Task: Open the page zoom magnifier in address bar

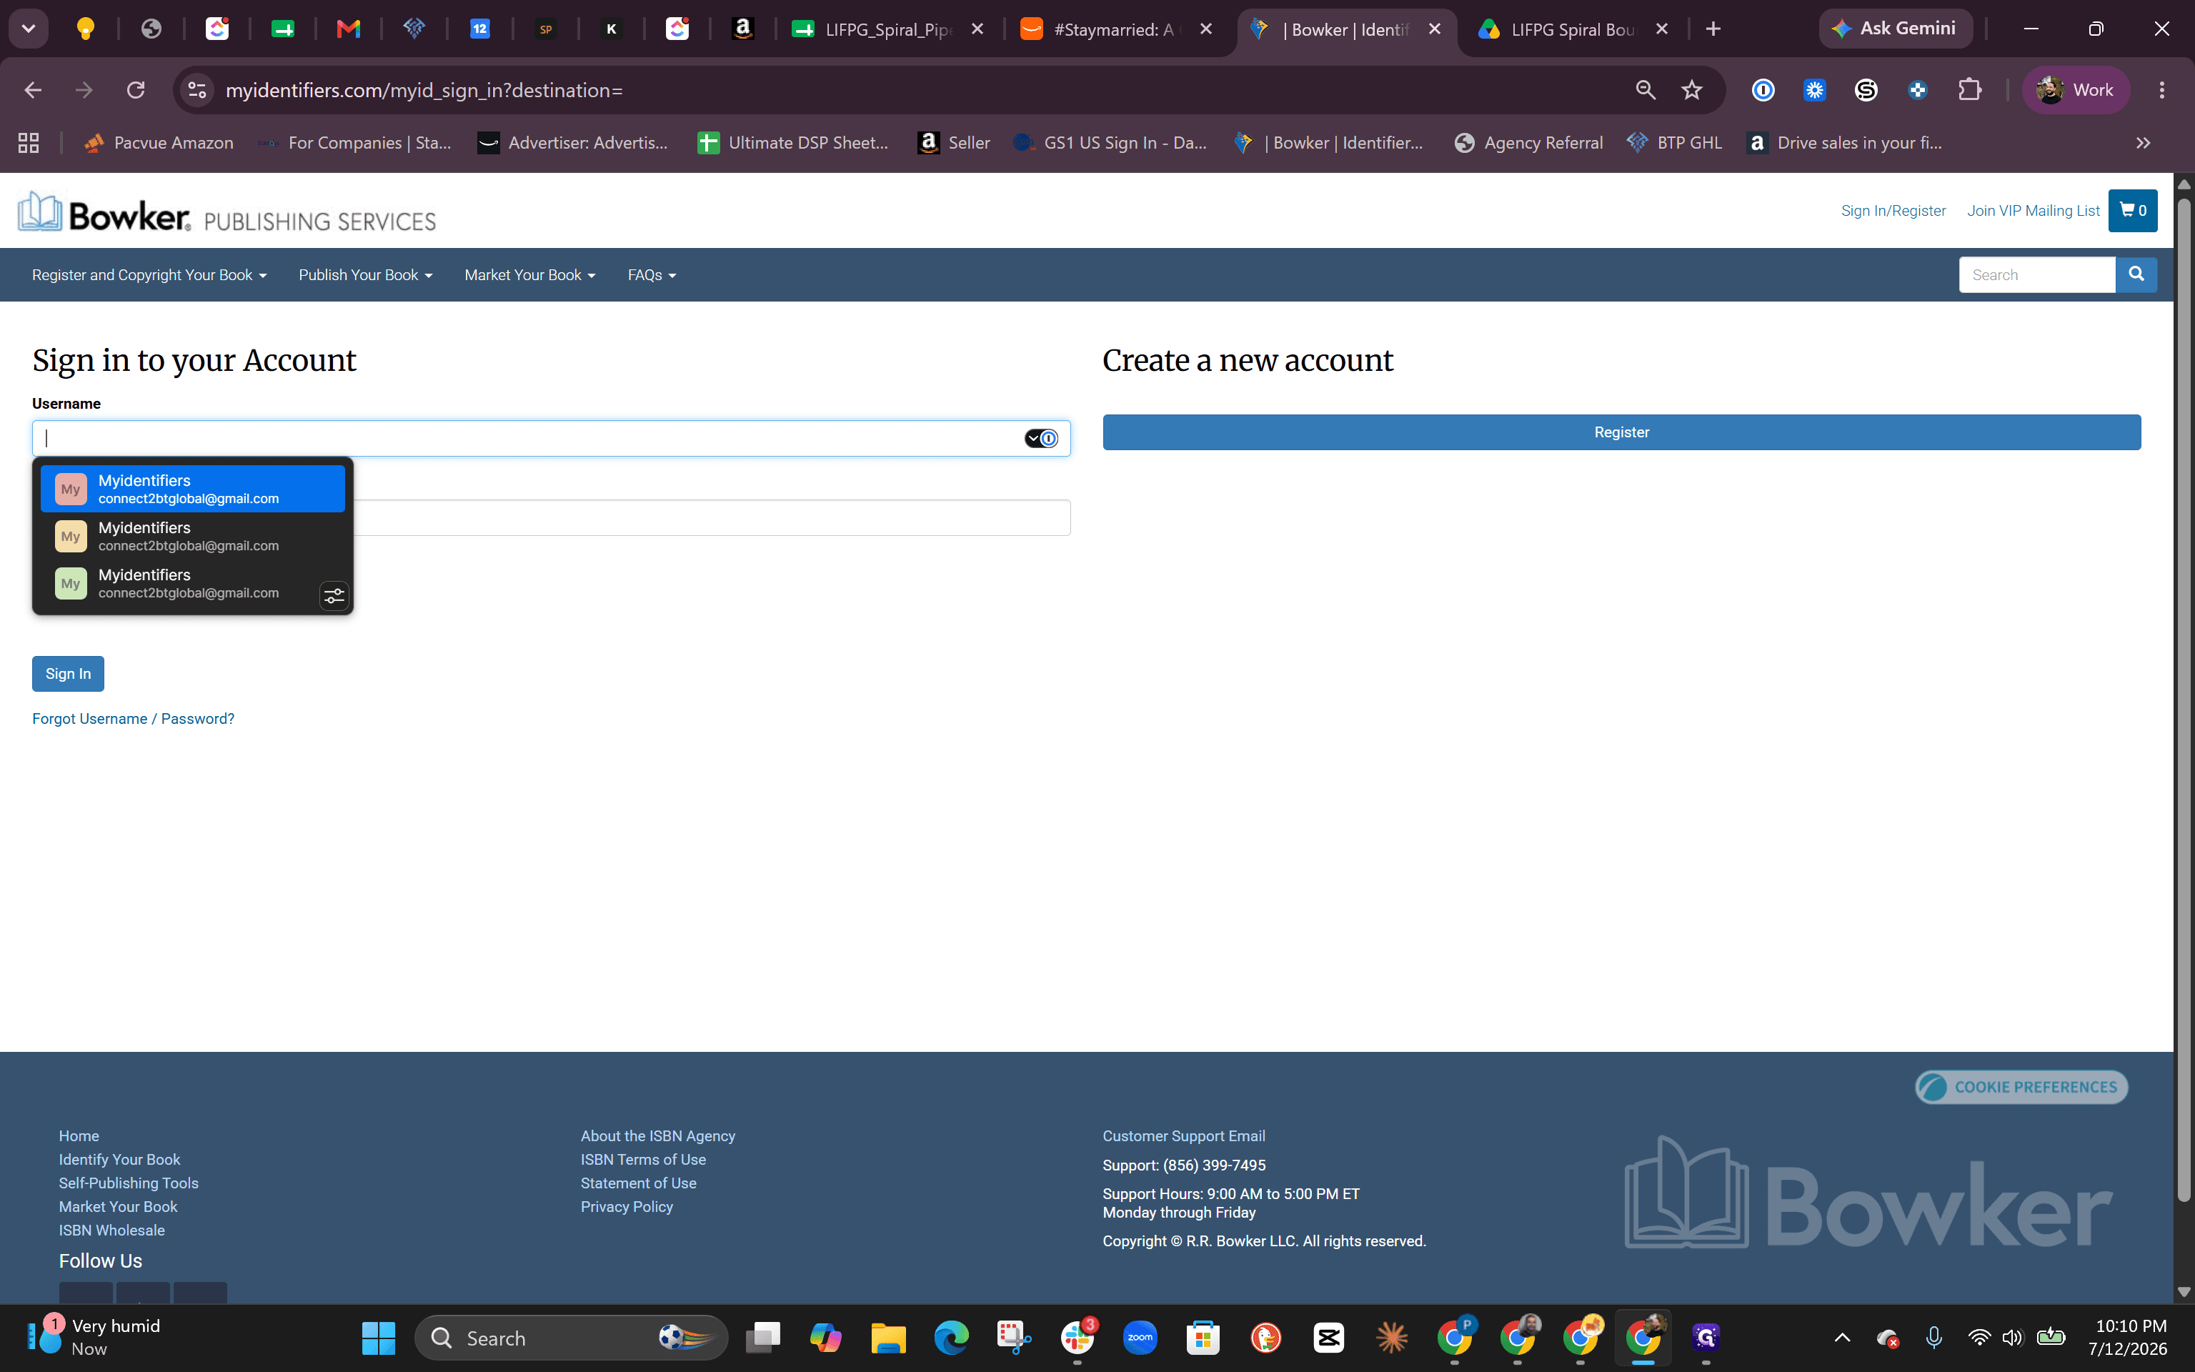Action: [1646, 90]
